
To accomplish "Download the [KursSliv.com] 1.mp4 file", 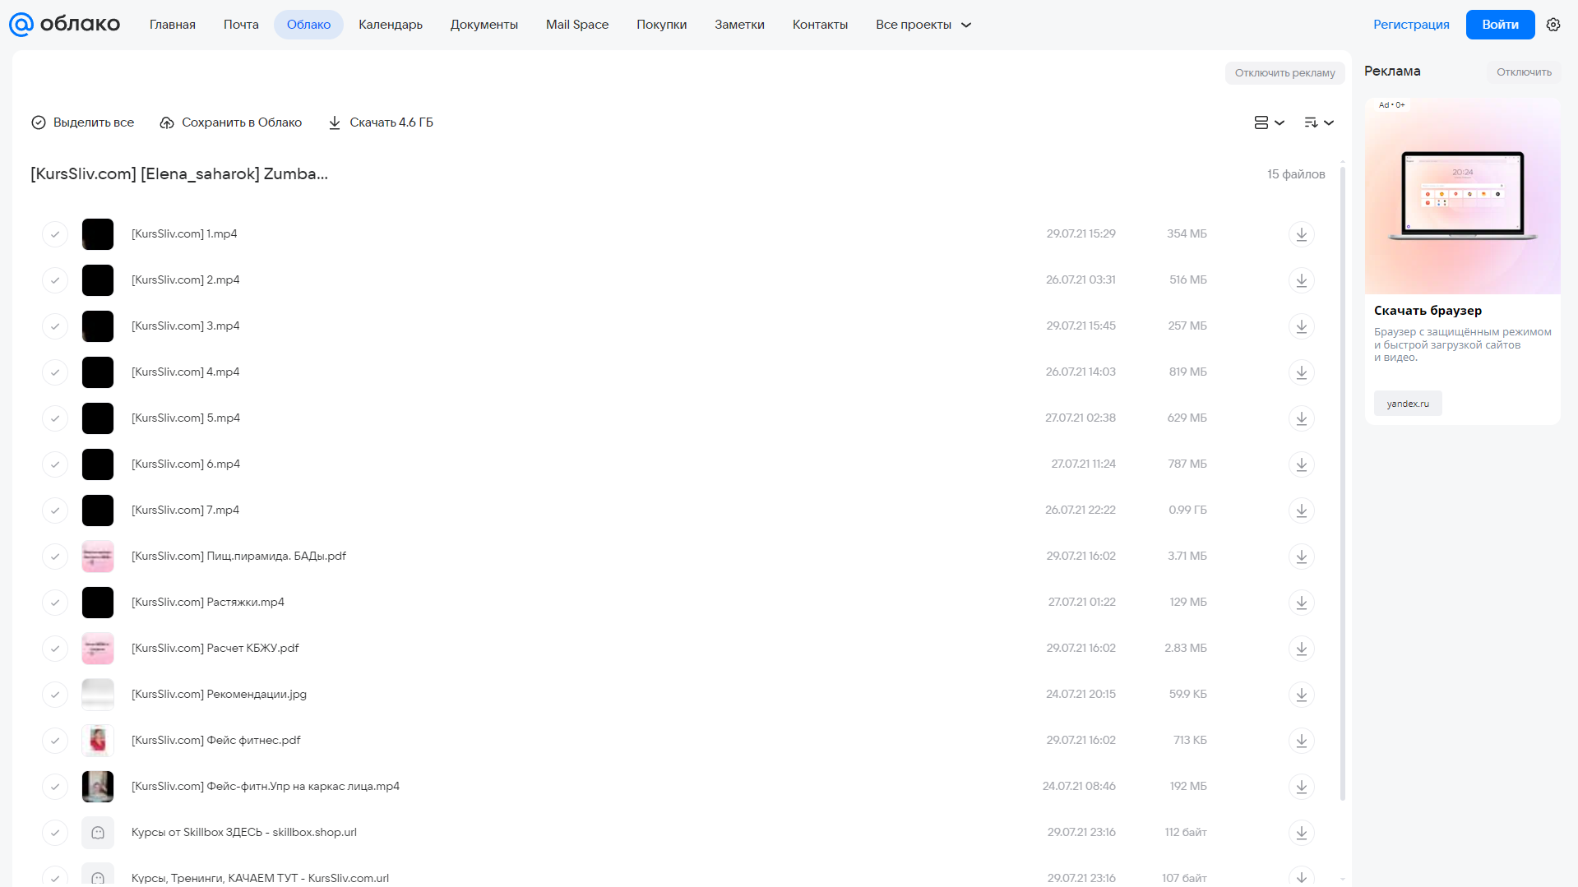I will coord(1301,234).
